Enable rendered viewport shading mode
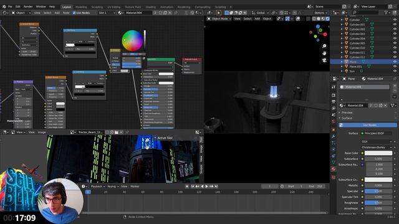This screenshot has height=224, width=399. click(327, 19)
